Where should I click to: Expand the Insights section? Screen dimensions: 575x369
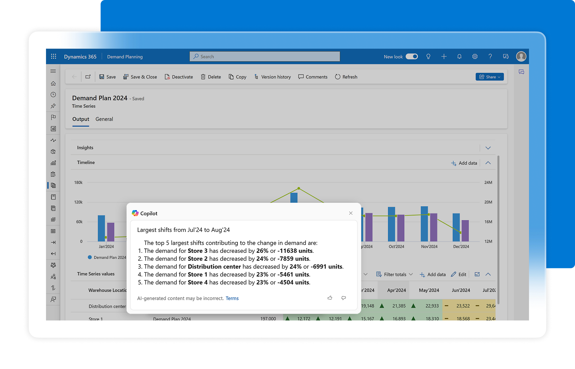(x=488, y=148)
